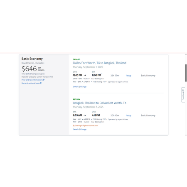Screen dimensions: 187x187
Task: Show 1 stop info for departing flight
Action: 128,76
